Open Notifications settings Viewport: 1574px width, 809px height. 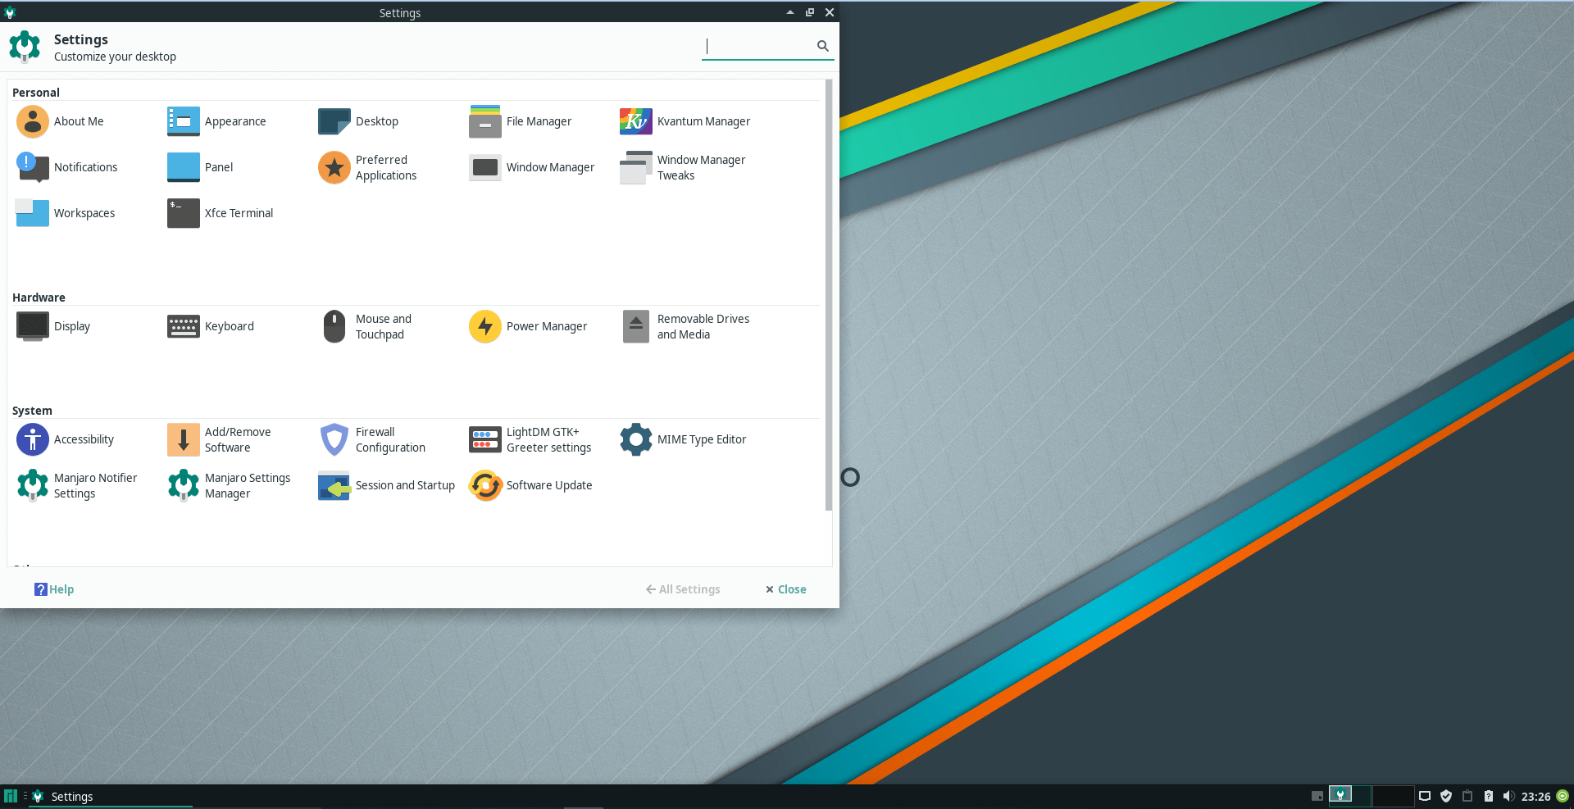(x=67, y=167)
